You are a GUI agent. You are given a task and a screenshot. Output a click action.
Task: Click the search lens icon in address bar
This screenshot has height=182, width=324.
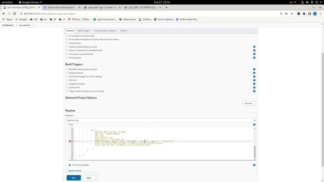coord(281,14)
